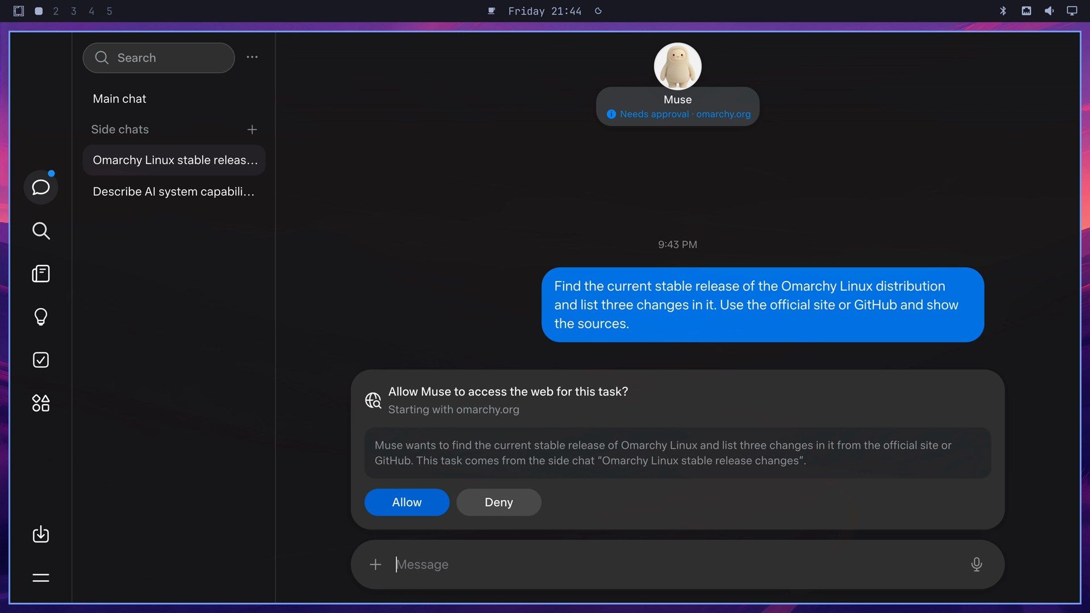Deny Muse web access
The width and height of the screenshot is (1090, 613).
(x=498, y=502)
